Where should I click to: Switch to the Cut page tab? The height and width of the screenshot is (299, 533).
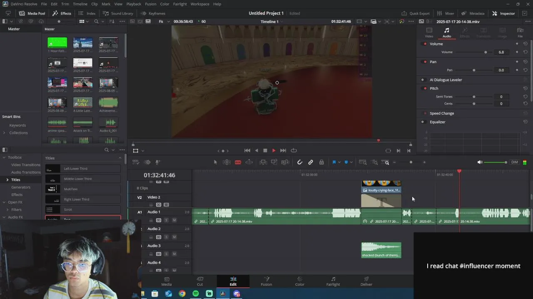tap(200, 281)
